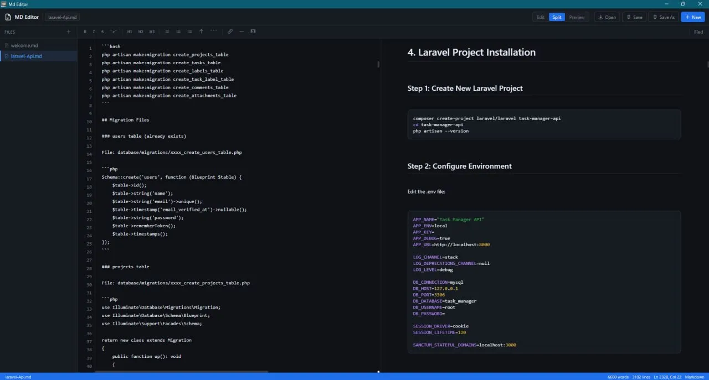
Task: Open a file with the Open button
Action: pyautogui.click(x=607, y=17)
